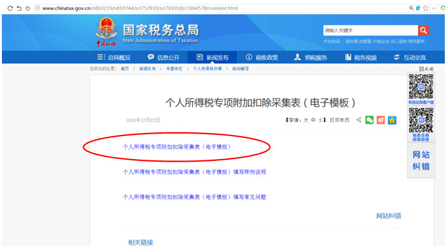Click the speech bubble icon beside 信息公开

tap(151, 57)
